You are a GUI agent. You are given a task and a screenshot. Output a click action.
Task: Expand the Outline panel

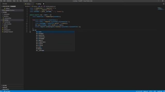click(x=5, y=85)
